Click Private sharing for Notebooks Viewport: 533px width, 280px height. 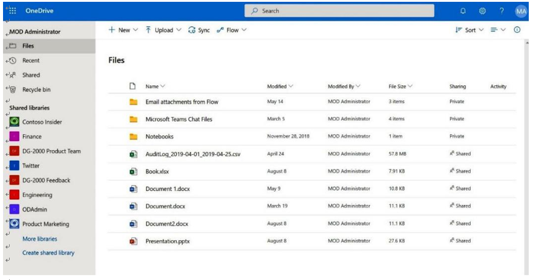coord(457,136)
